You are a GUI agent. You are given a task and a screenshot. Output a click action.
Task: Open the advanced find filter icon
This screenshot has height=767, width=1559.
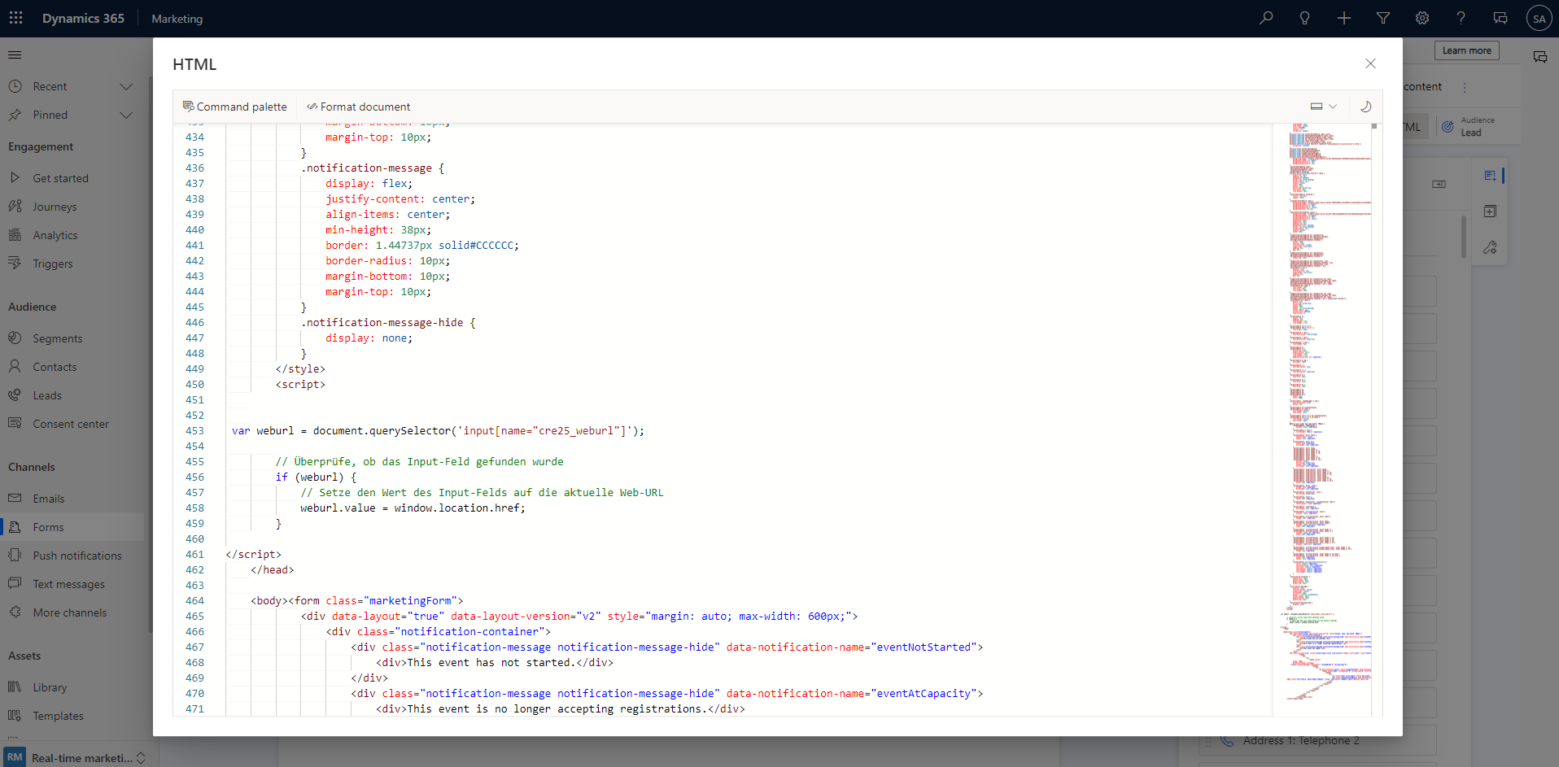pyautogui.click(x=1383, y=18)
